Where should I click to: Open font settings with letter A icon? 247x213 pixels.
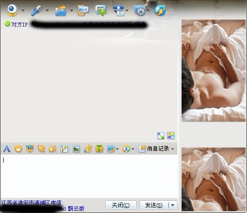6,149
